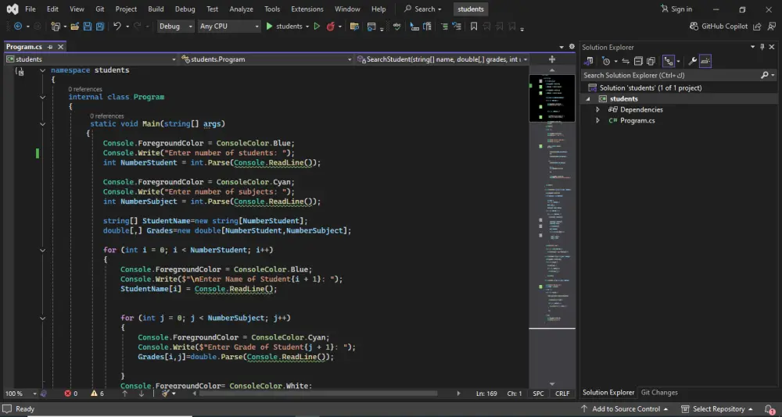782x417 pixels.
Task: Open the Any CPU platform dropdown
Action: [x=228, y=27]
